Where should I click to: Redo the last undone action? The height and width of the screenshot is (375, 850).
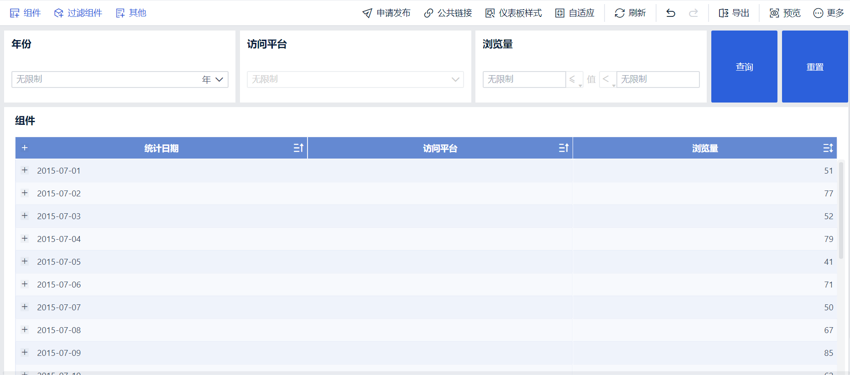694,13
